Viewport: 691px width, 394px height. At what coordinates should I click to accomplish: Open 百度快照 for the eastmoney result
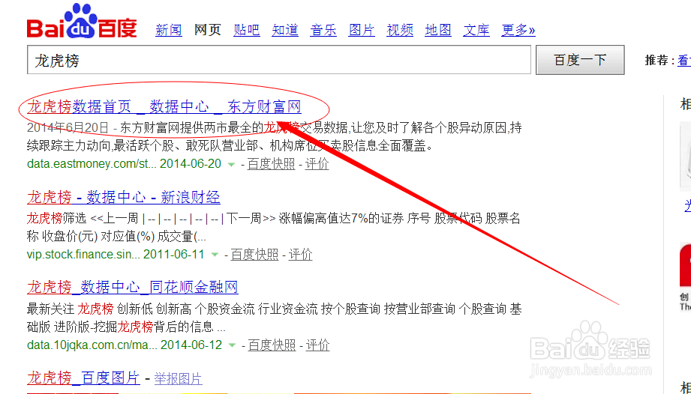[x=271, y=164]
